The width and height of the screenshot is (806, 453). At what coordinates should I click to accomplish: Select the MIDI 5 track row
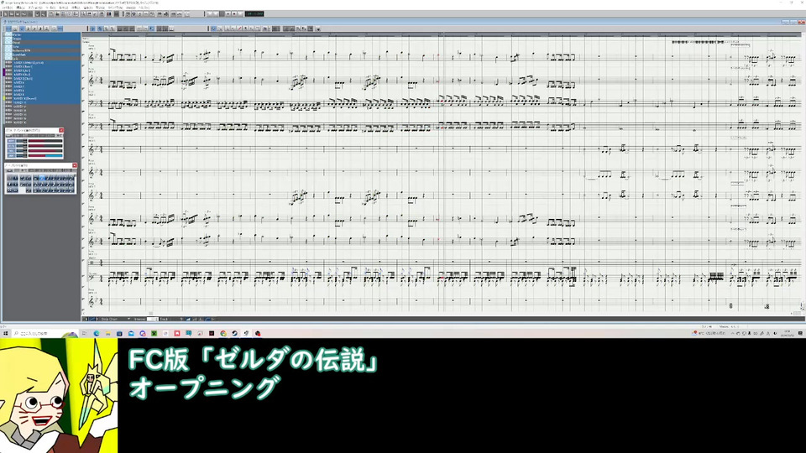[42, 79]
